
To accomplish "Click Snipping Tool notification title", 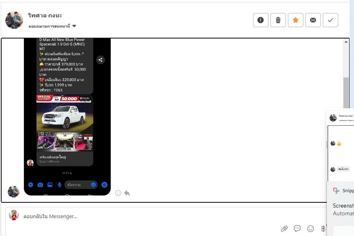I will click(348, 191).
